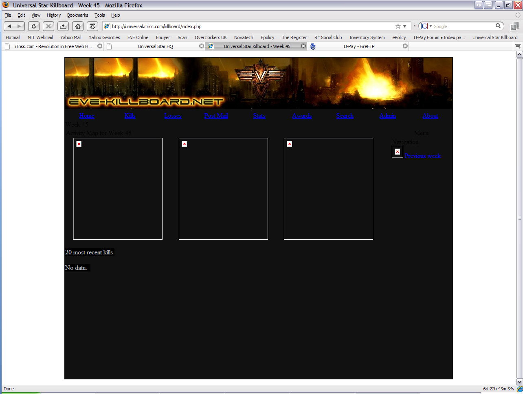
Task: Open the About link
Action: pyautogui.click(x=430, y=116)
